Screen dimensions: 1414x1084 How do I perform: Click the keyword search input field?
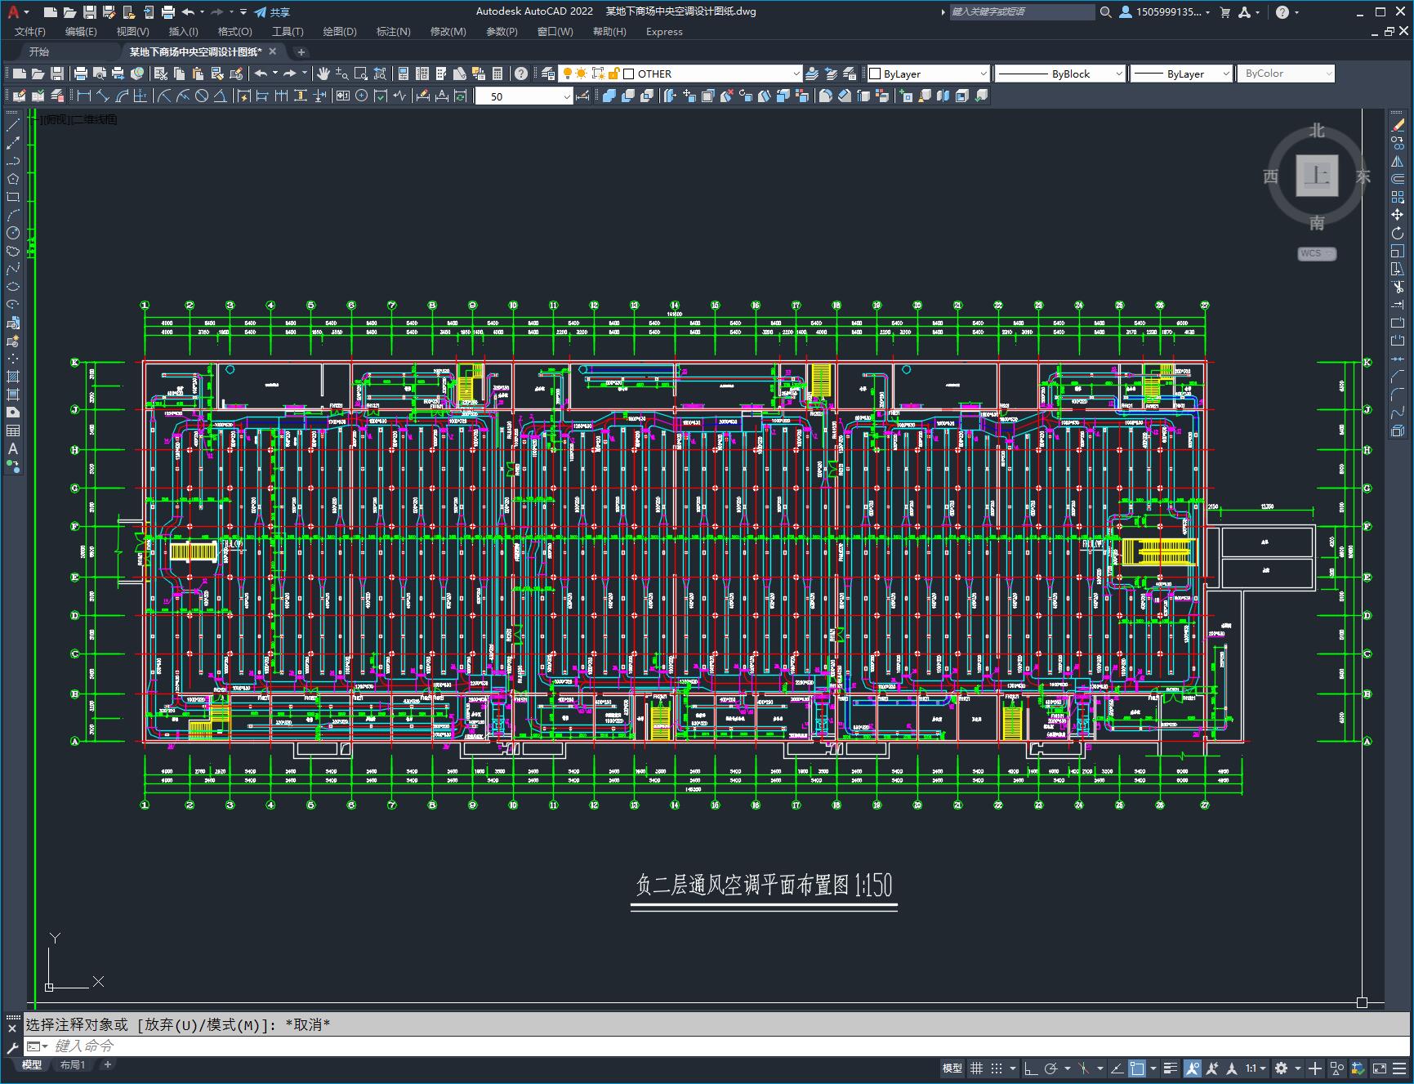click(1022, 12)
